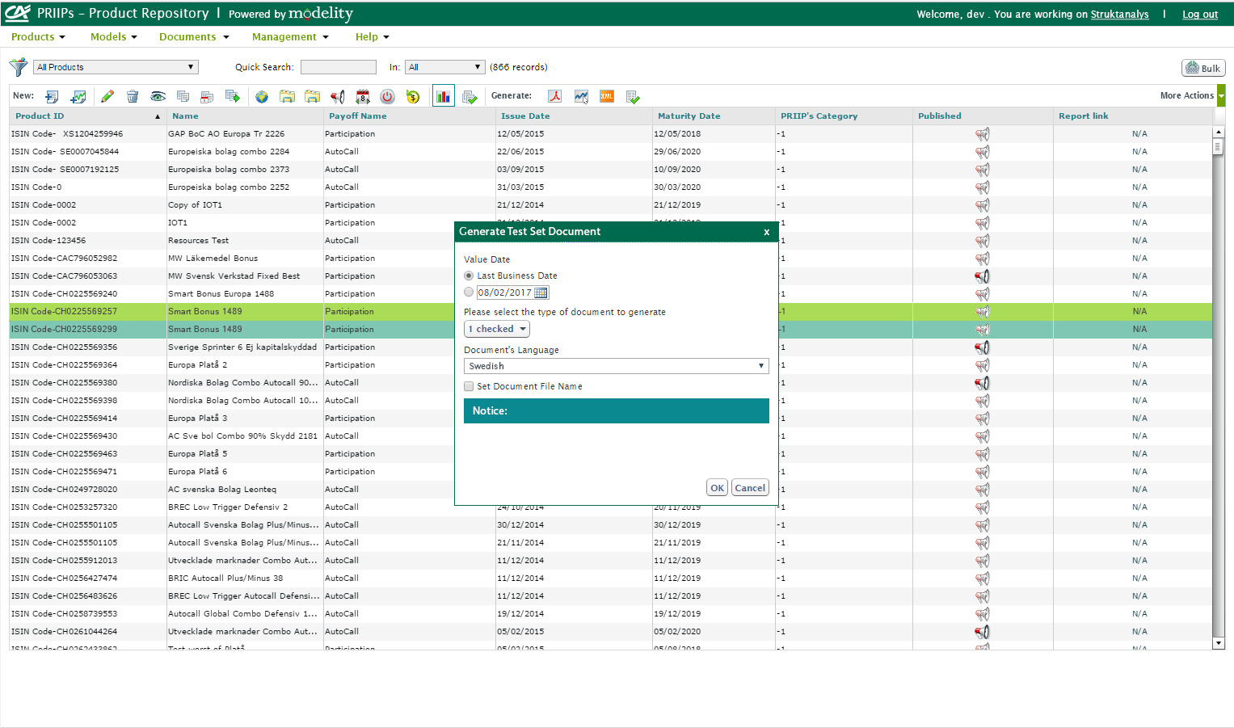Viewport: 1234px width, 728px height.
Task: Click the Bulk button
Action: [x=1203, y=68]
